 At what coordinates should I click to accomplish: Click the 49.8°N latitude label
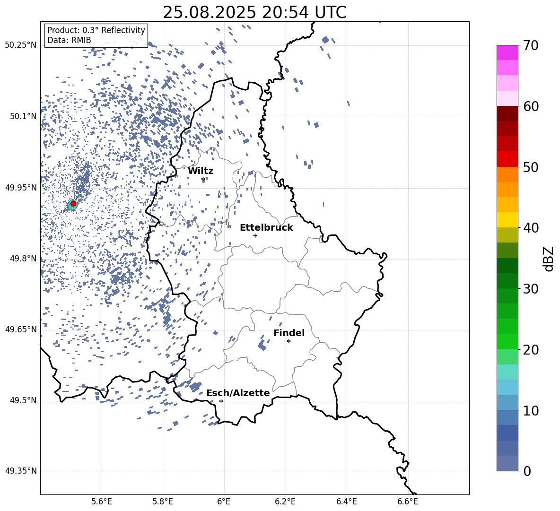click(23, 259)
